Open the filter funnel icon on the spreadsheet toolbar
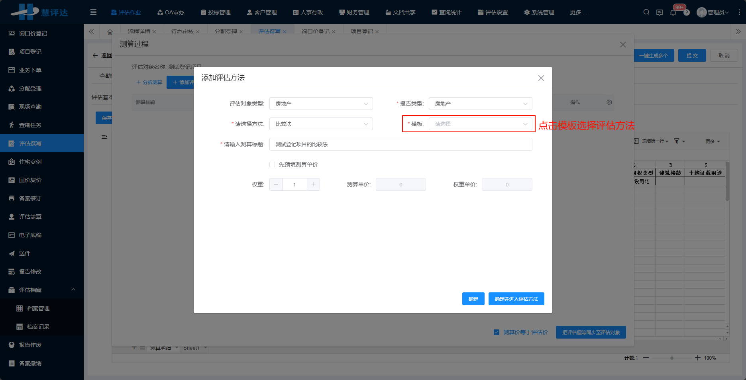 click(677, 141)
